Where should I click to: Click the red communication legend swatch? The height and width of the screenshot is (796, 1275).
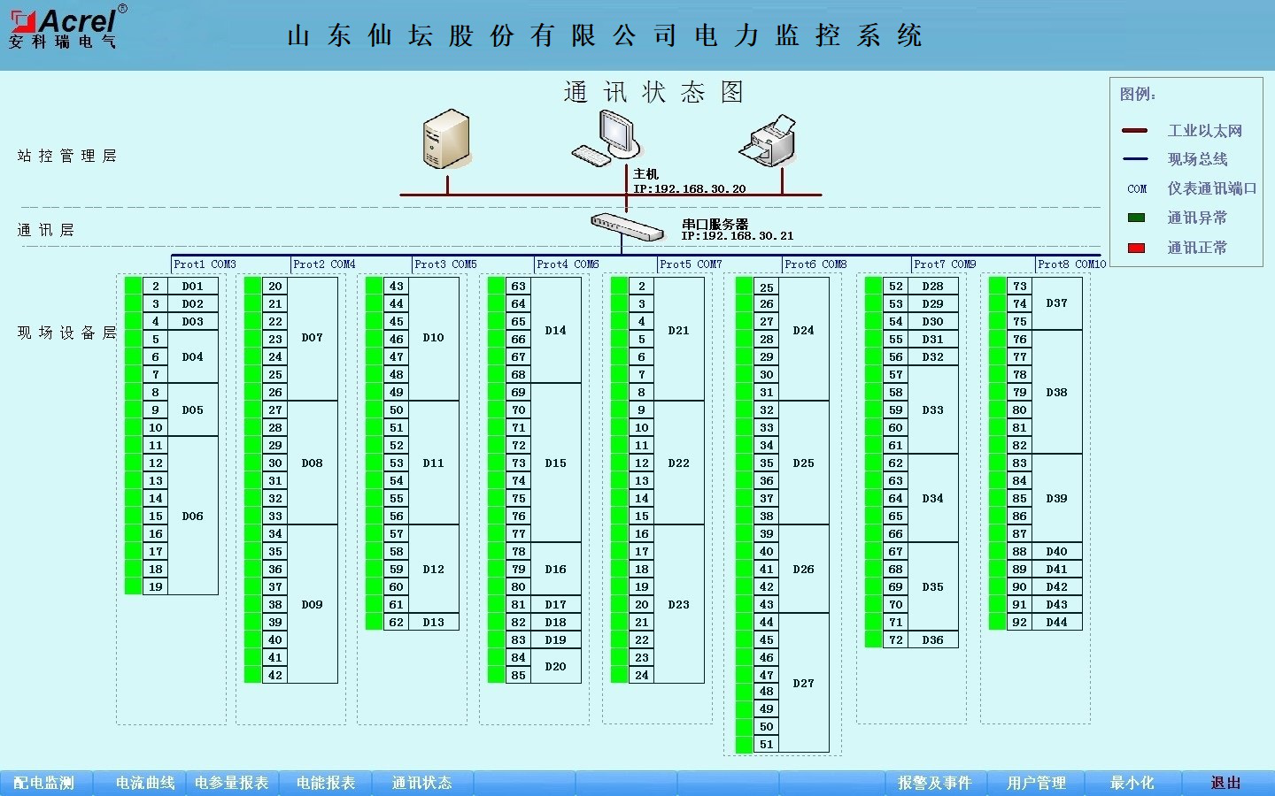tap(1137, 248)
